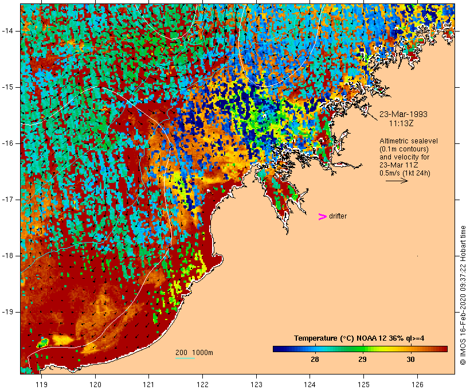Click the dark red end of temperature colorbar
The width and height of the screenshot is (470, 390).
[442, 348]
